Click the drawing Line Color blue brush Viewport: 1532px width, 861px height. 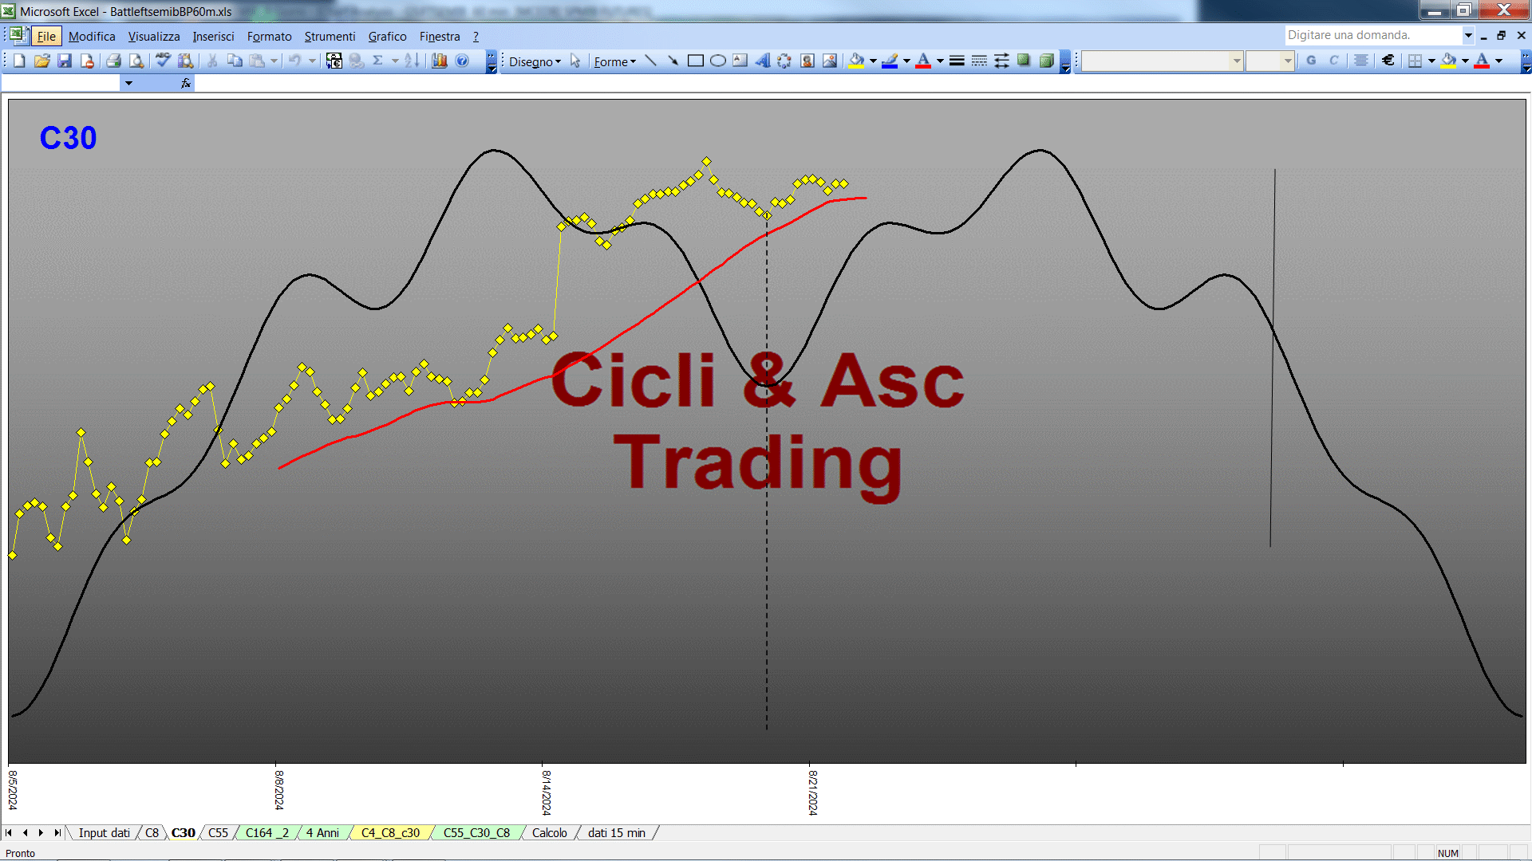pyautogui.click(x=890, y=61)
